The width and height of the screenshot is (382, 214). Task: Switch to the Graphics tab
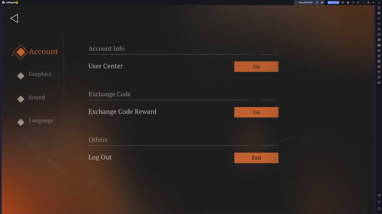pyautogui.click(x=40, y=74)
